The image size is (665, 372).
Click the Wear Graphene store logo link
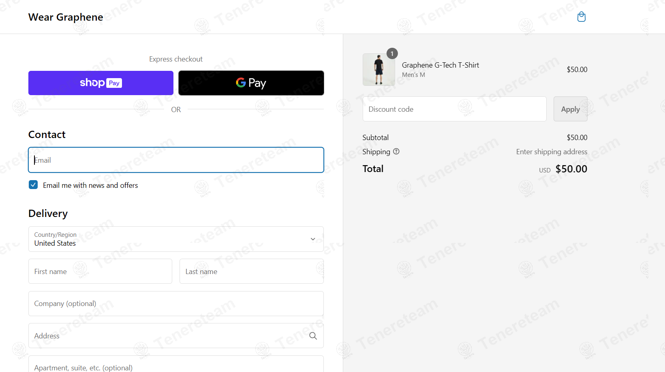tap(66, 17)
